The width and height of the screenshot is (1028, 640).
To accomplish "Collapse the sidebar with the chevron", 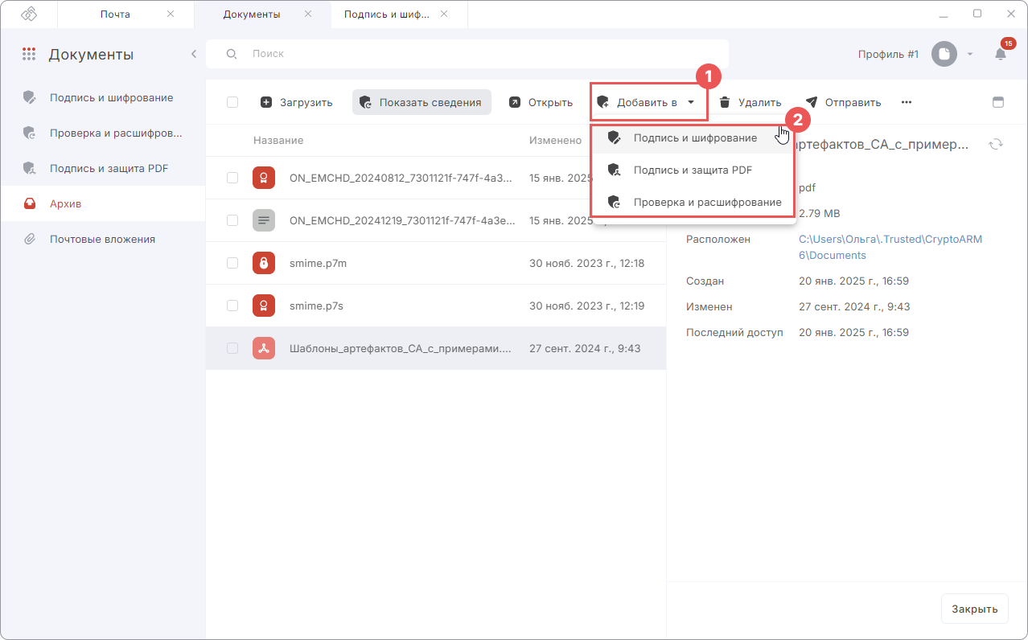I will (194, 54).
